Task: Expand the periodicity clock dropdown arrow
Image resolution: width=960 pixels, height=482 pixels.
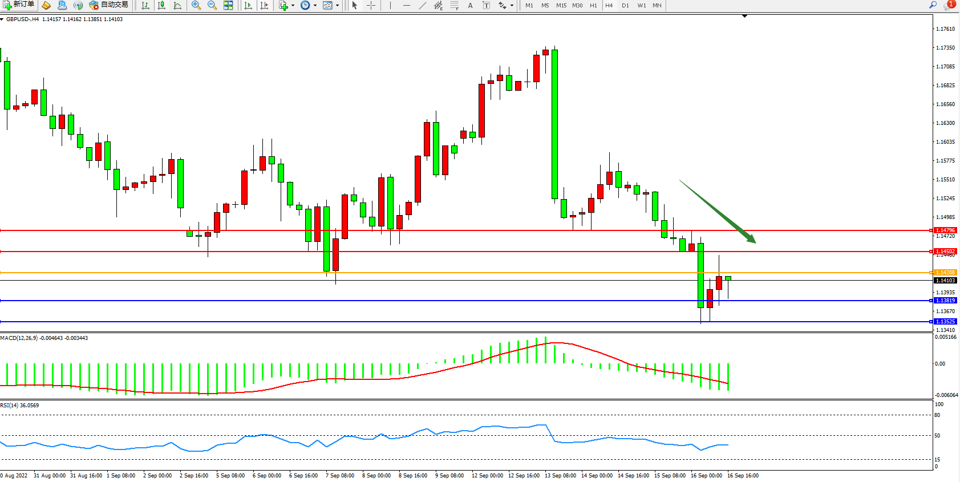Action: click(x=315, y=5)
